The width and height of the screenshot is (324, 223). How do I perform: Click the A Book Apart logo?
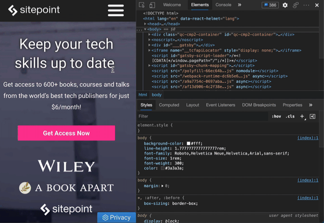point(66,188)
